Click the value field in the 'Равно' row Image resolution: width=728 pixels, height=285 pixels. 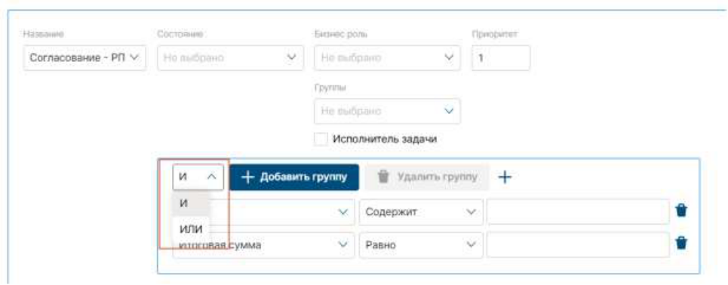tap(578, 245)
